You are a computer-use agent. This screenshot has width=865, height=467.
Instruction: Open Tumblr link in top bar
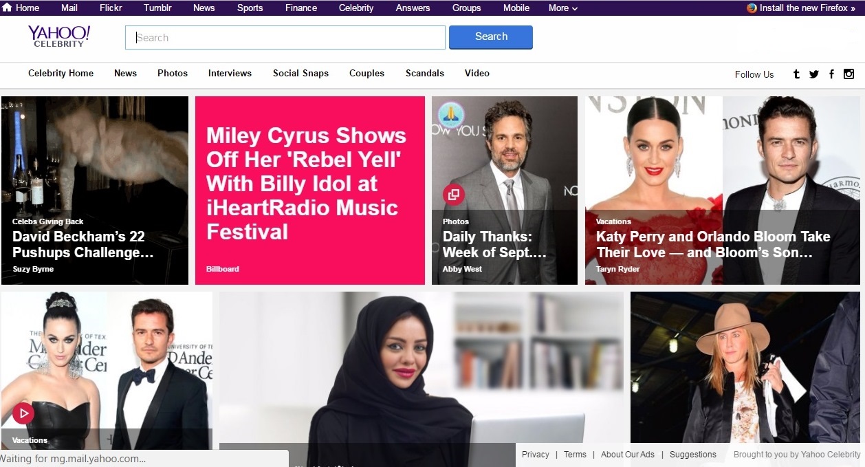(x=157, y=8)
